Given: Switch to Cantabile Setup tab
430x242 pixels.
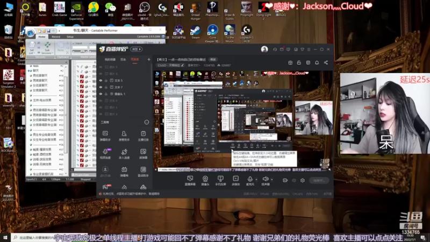Looking at the screenshot, I should tap(70, 37).
